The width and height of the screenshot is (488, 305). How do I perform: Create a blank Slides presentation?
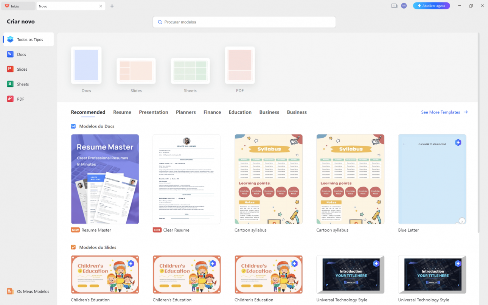coord(136,71)
